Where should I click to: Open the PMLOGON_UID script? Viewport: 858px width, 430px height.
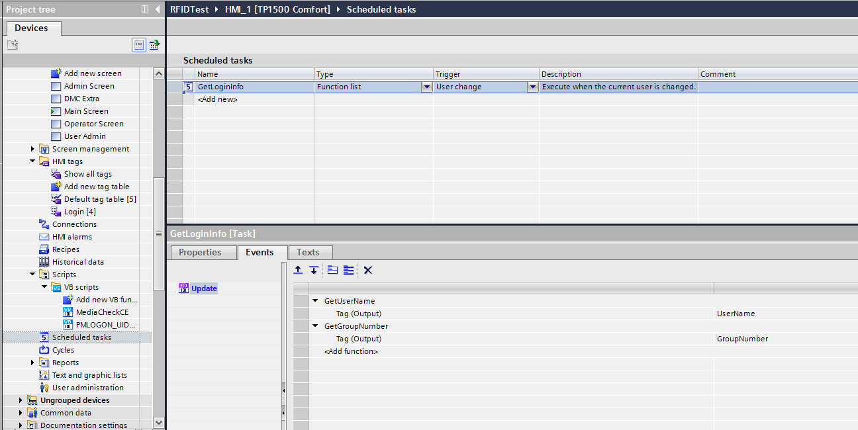pyautogui.click(x=106, y=325)
